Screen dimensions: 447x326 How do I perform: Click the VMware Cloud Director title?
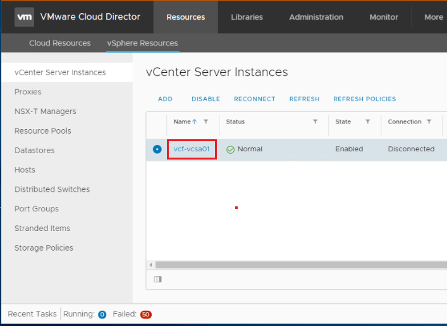(x=90, y=17)
